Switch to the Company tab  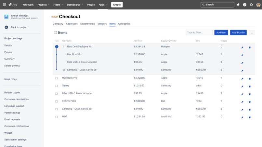coord(58,24)
